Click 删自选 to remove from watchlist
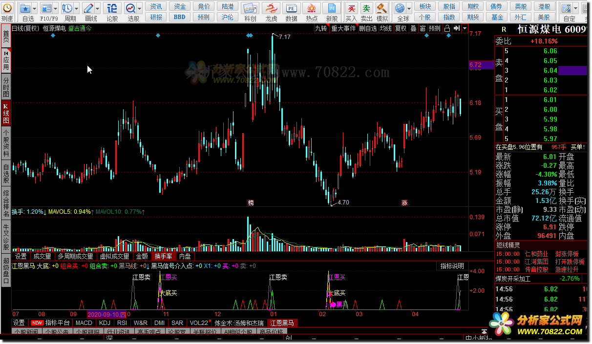Image resolution: width=592 pixels, height=344 pixels. point(368,28)
